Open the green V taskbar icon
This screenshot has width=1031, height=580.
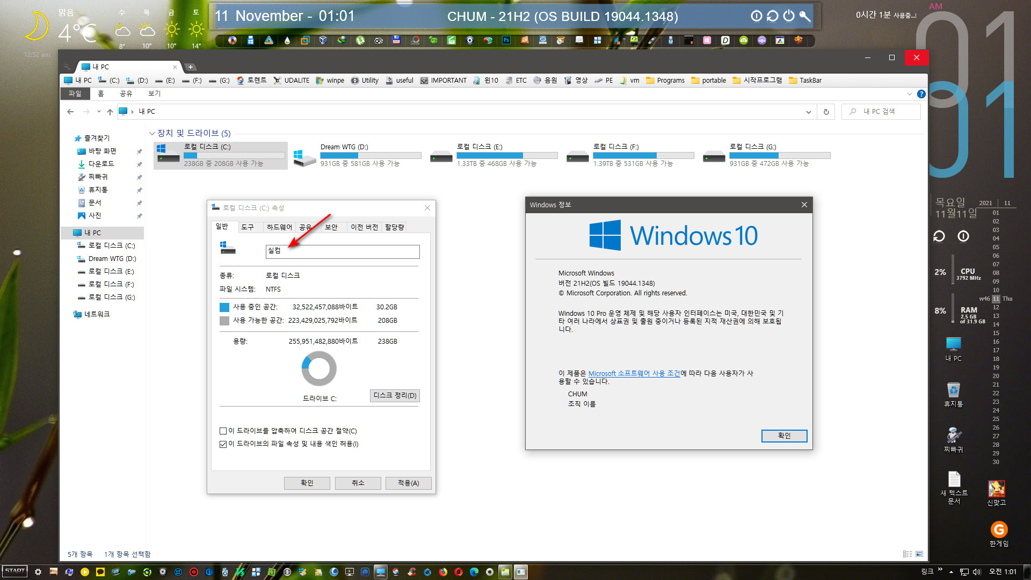240,572
